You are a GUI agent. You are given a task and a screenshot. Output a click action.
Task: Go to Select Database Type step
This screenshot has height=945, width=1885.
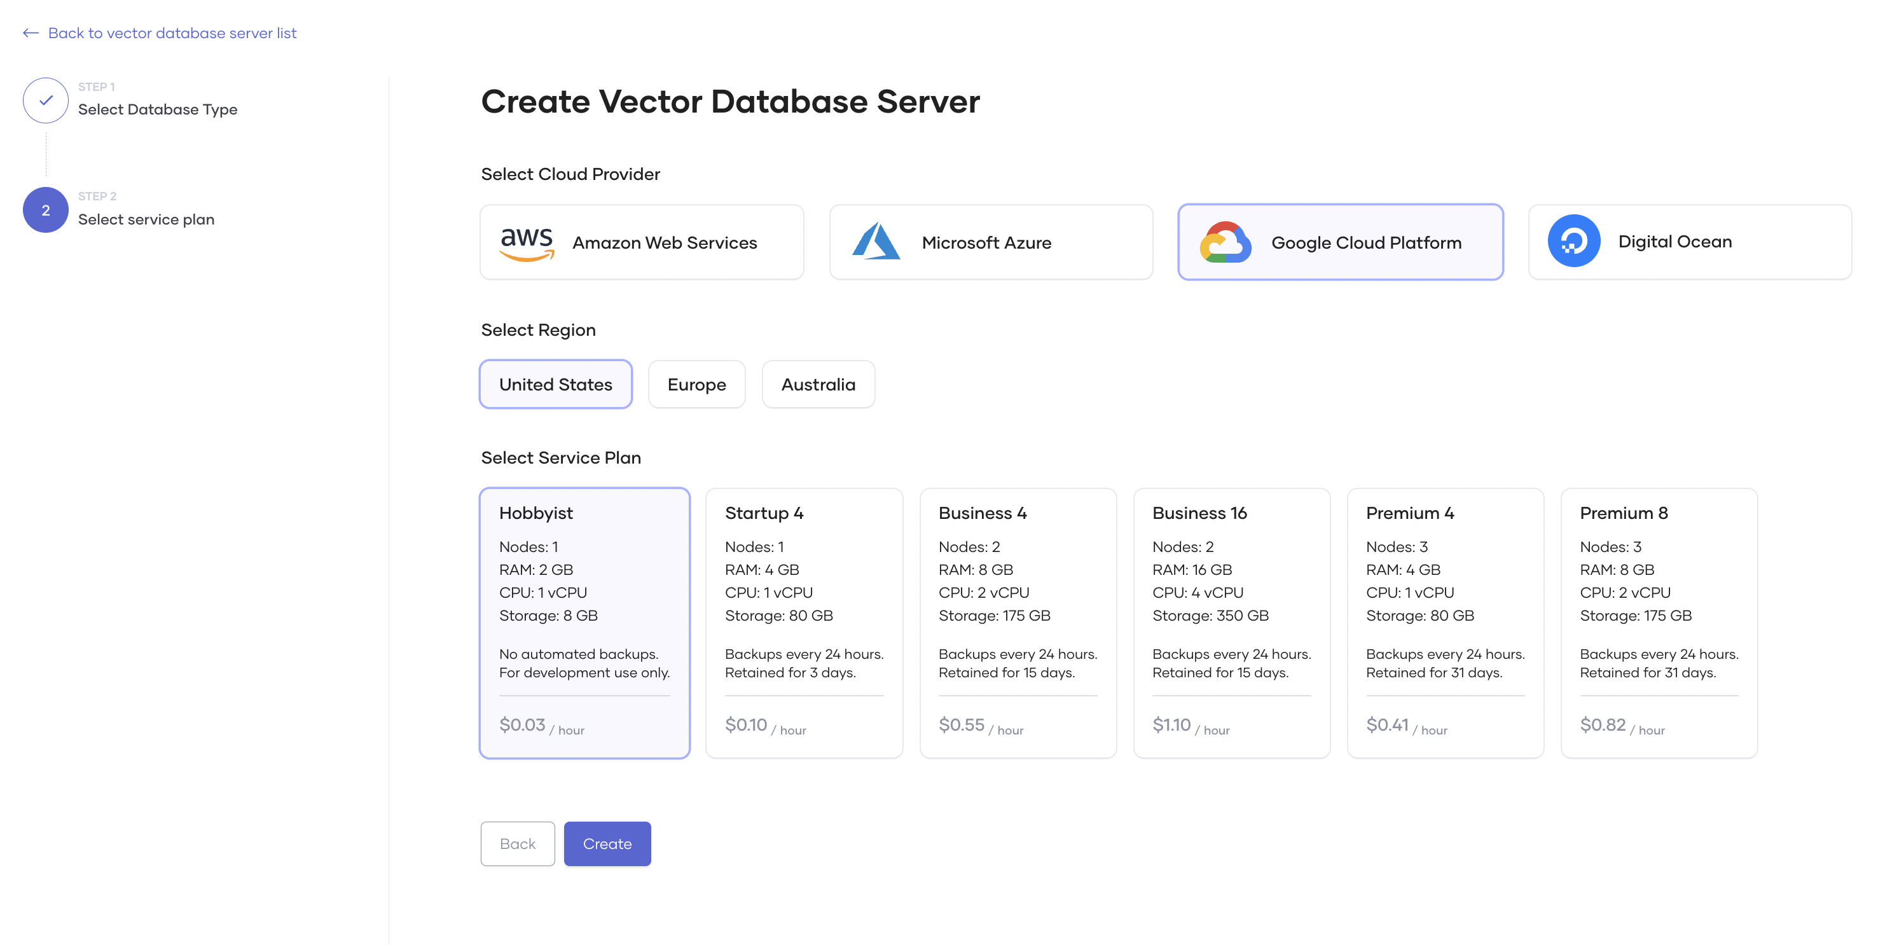tap(157, 110)
